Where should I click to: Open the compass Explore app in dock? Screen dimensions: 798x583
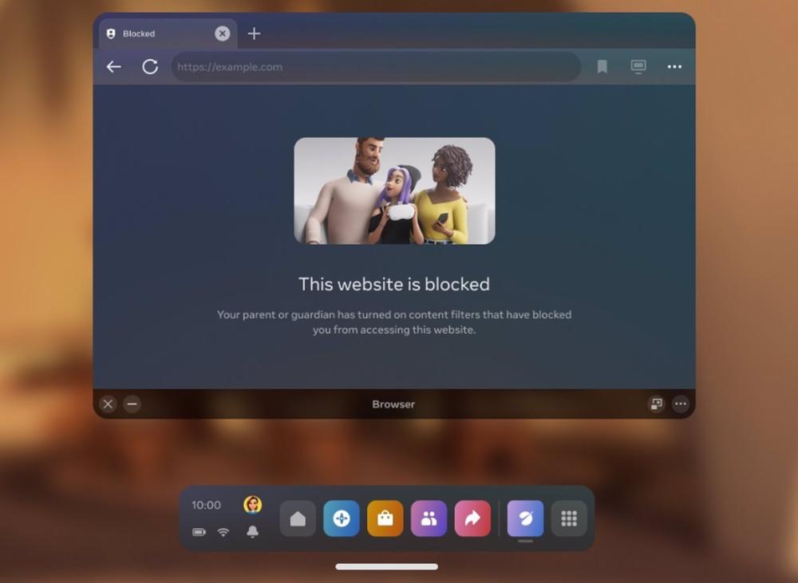pos(342,519)
